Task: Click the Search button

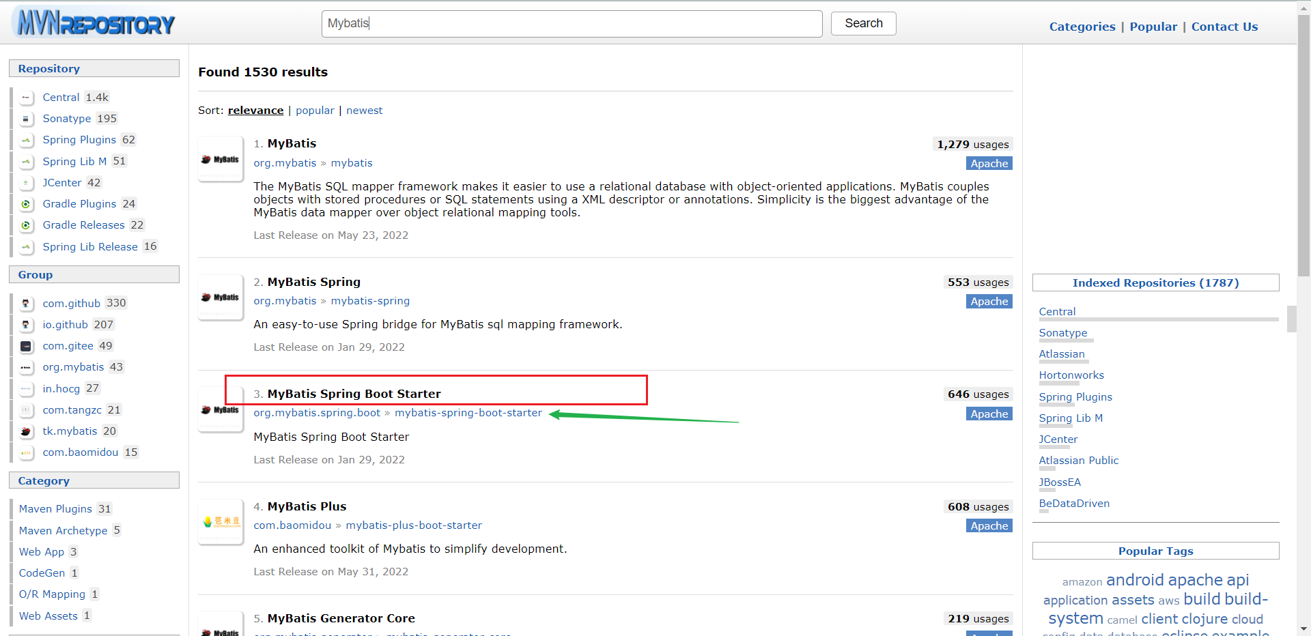Action: (x=863, y=23)
